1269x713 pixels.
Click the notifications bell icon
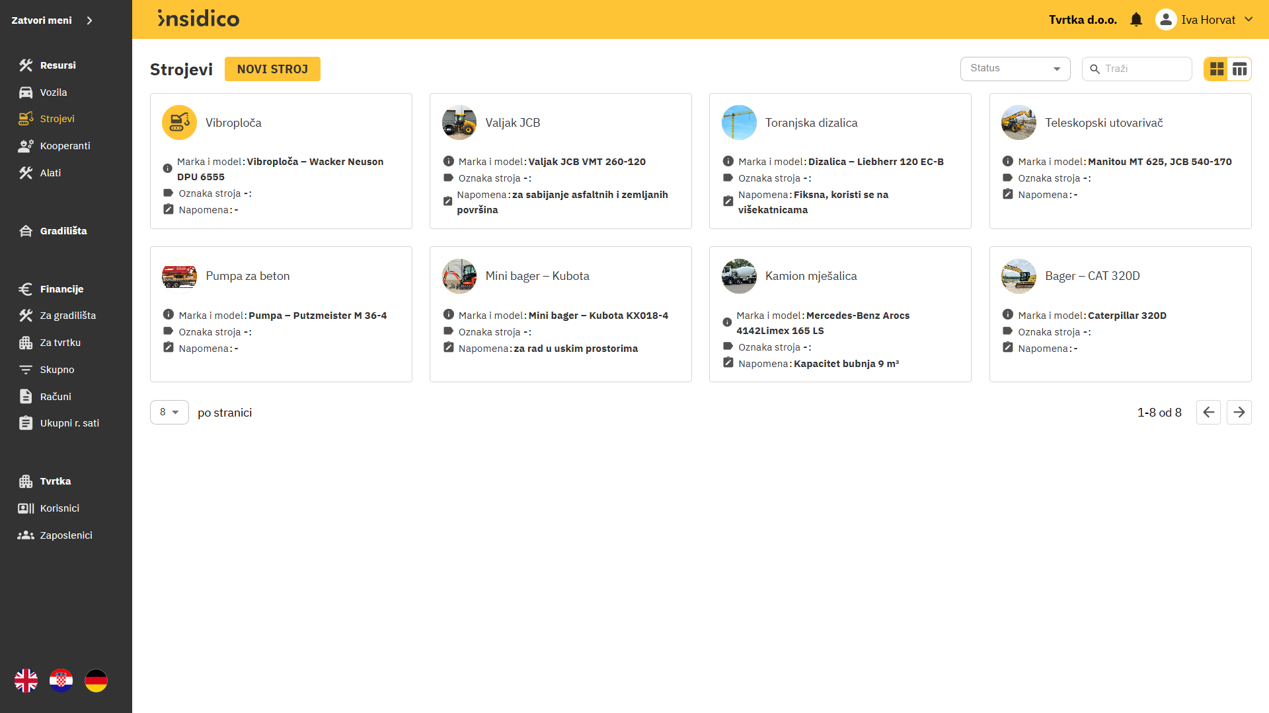click(1136, 20)
